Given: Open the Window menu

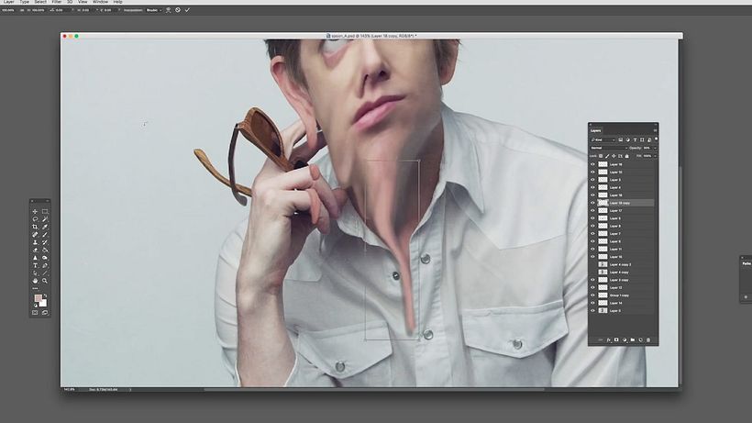Looking at the screenshot, I should click(100, 2).
